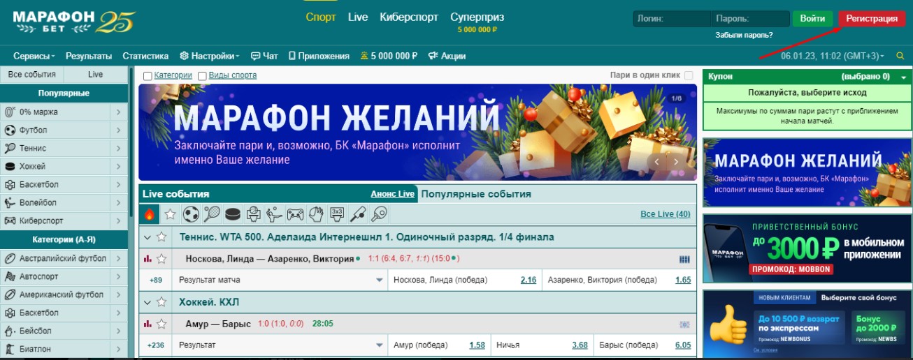This screenshot has width=913, height=360.
Task: Advance banner with the next arrow
Action: (x=676, y=161)
